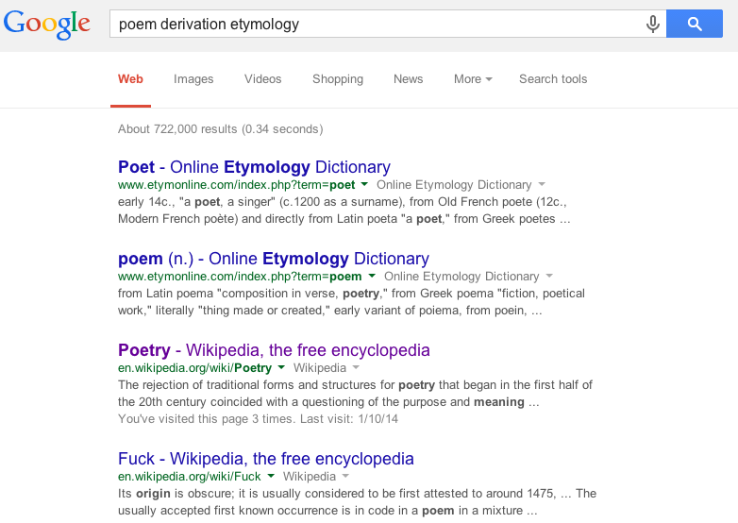Open the Poet Online Etymology Dictionary result
The image size is (738, 523).
click(254, 167)
